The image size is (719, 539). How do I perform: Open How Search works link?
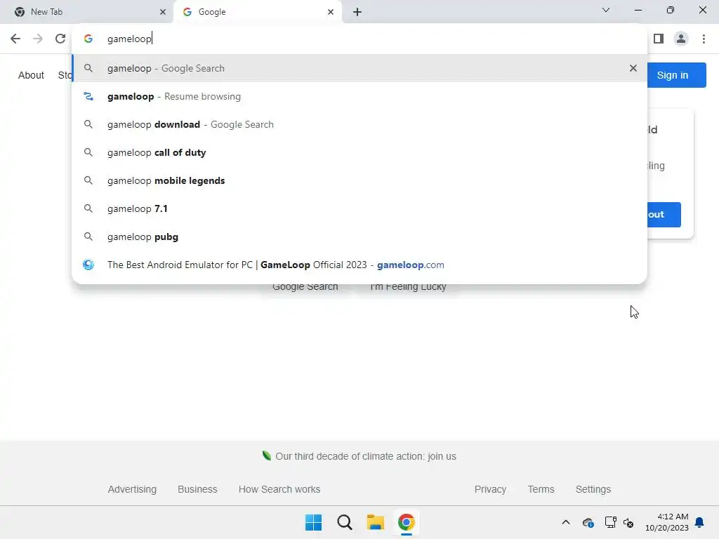[x=279, y=489]
